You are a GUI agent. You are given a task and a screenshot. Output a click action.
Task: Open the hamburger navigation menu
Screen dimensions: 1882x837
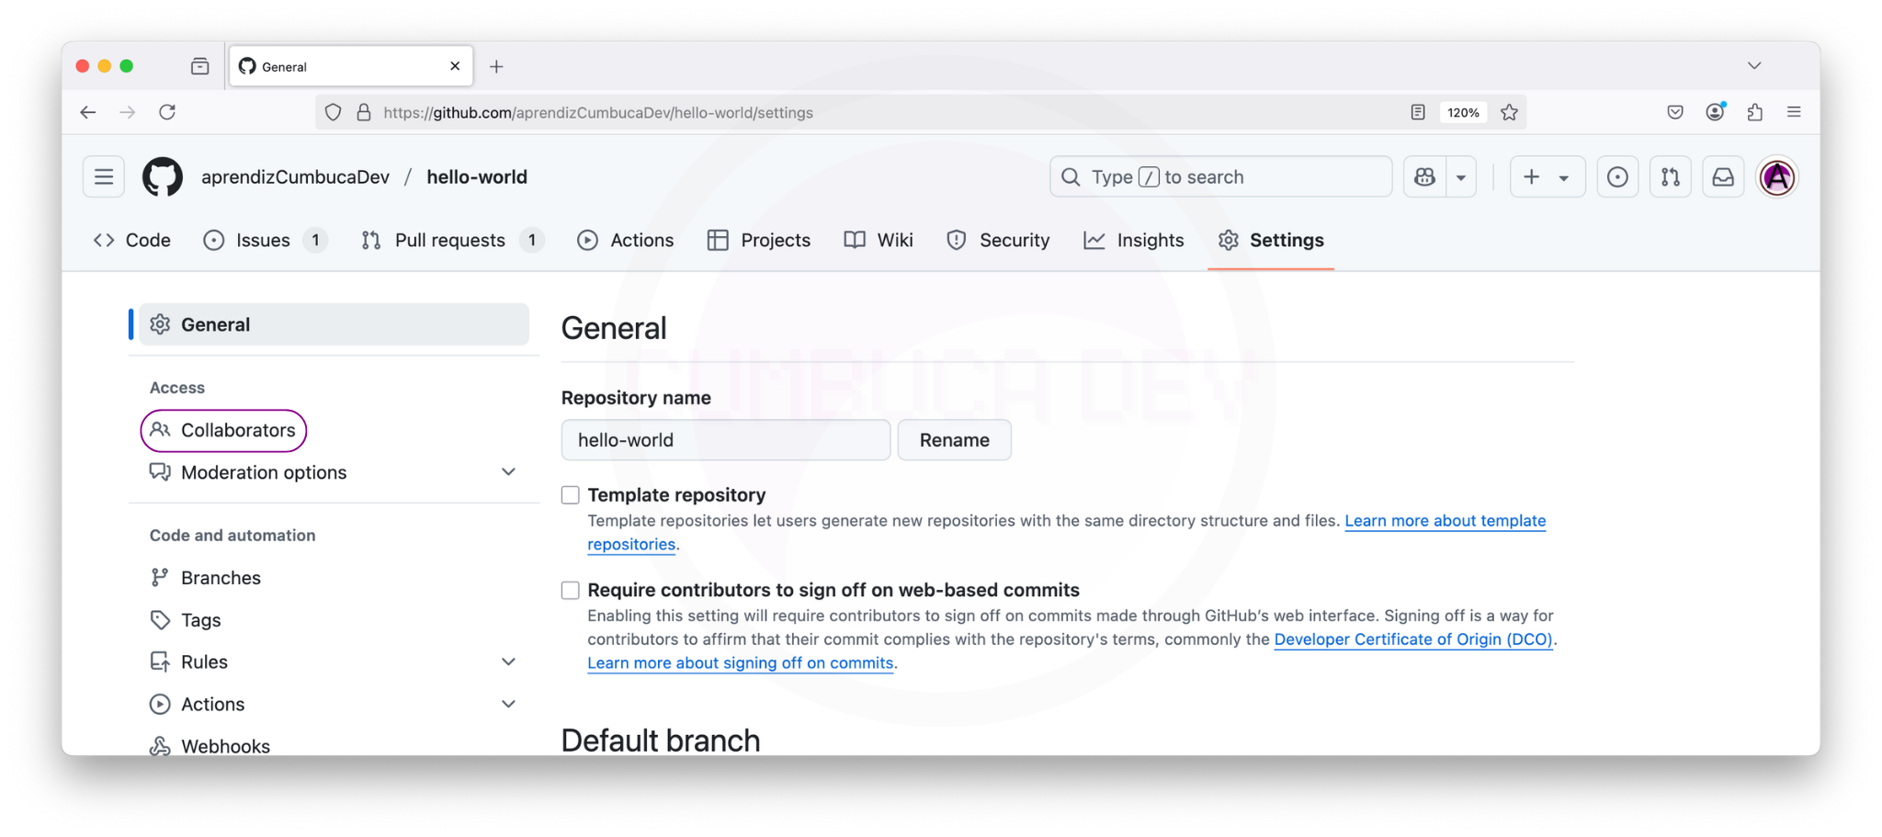pos(104,176)
